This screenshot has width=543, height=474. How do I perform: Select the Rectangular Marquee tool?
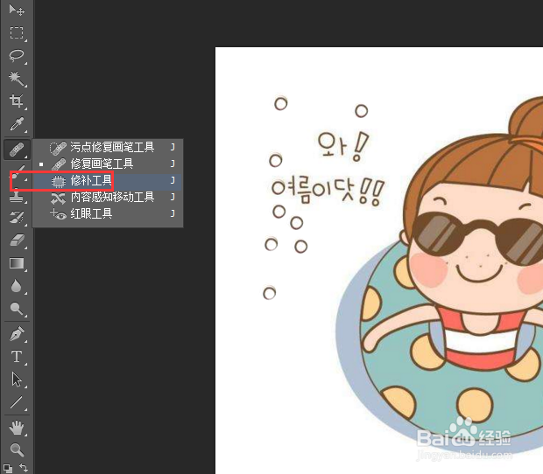coord(17,33)
